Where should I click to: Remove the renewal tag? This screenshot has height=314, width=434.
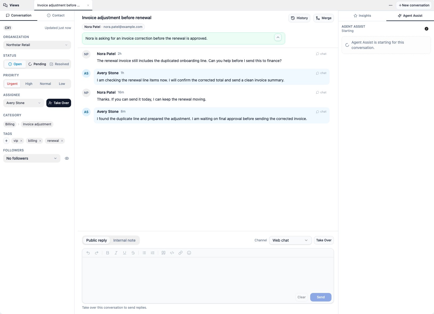point(62,141)
